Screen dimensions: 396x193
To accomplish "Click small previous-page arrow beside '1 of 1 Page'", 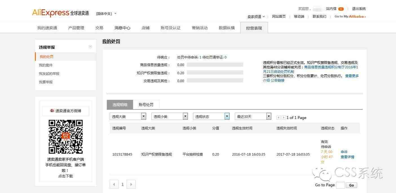I will 278,118.
